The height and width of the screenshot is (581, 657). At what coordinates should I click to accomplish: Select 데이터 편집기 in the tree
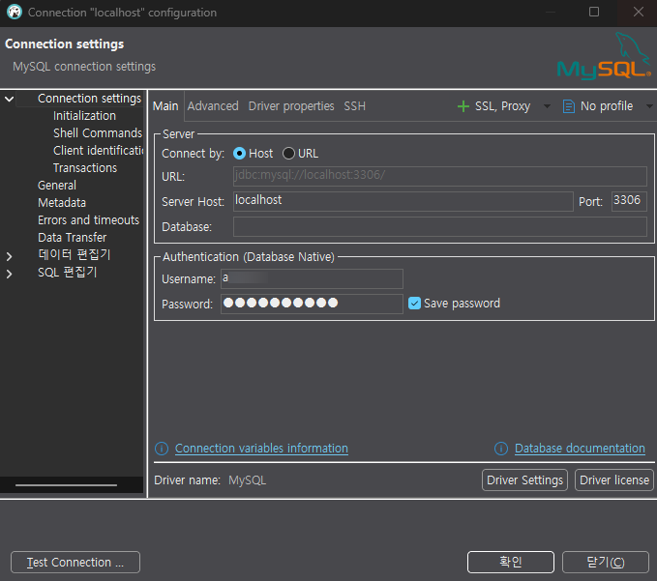coord(75,254)
